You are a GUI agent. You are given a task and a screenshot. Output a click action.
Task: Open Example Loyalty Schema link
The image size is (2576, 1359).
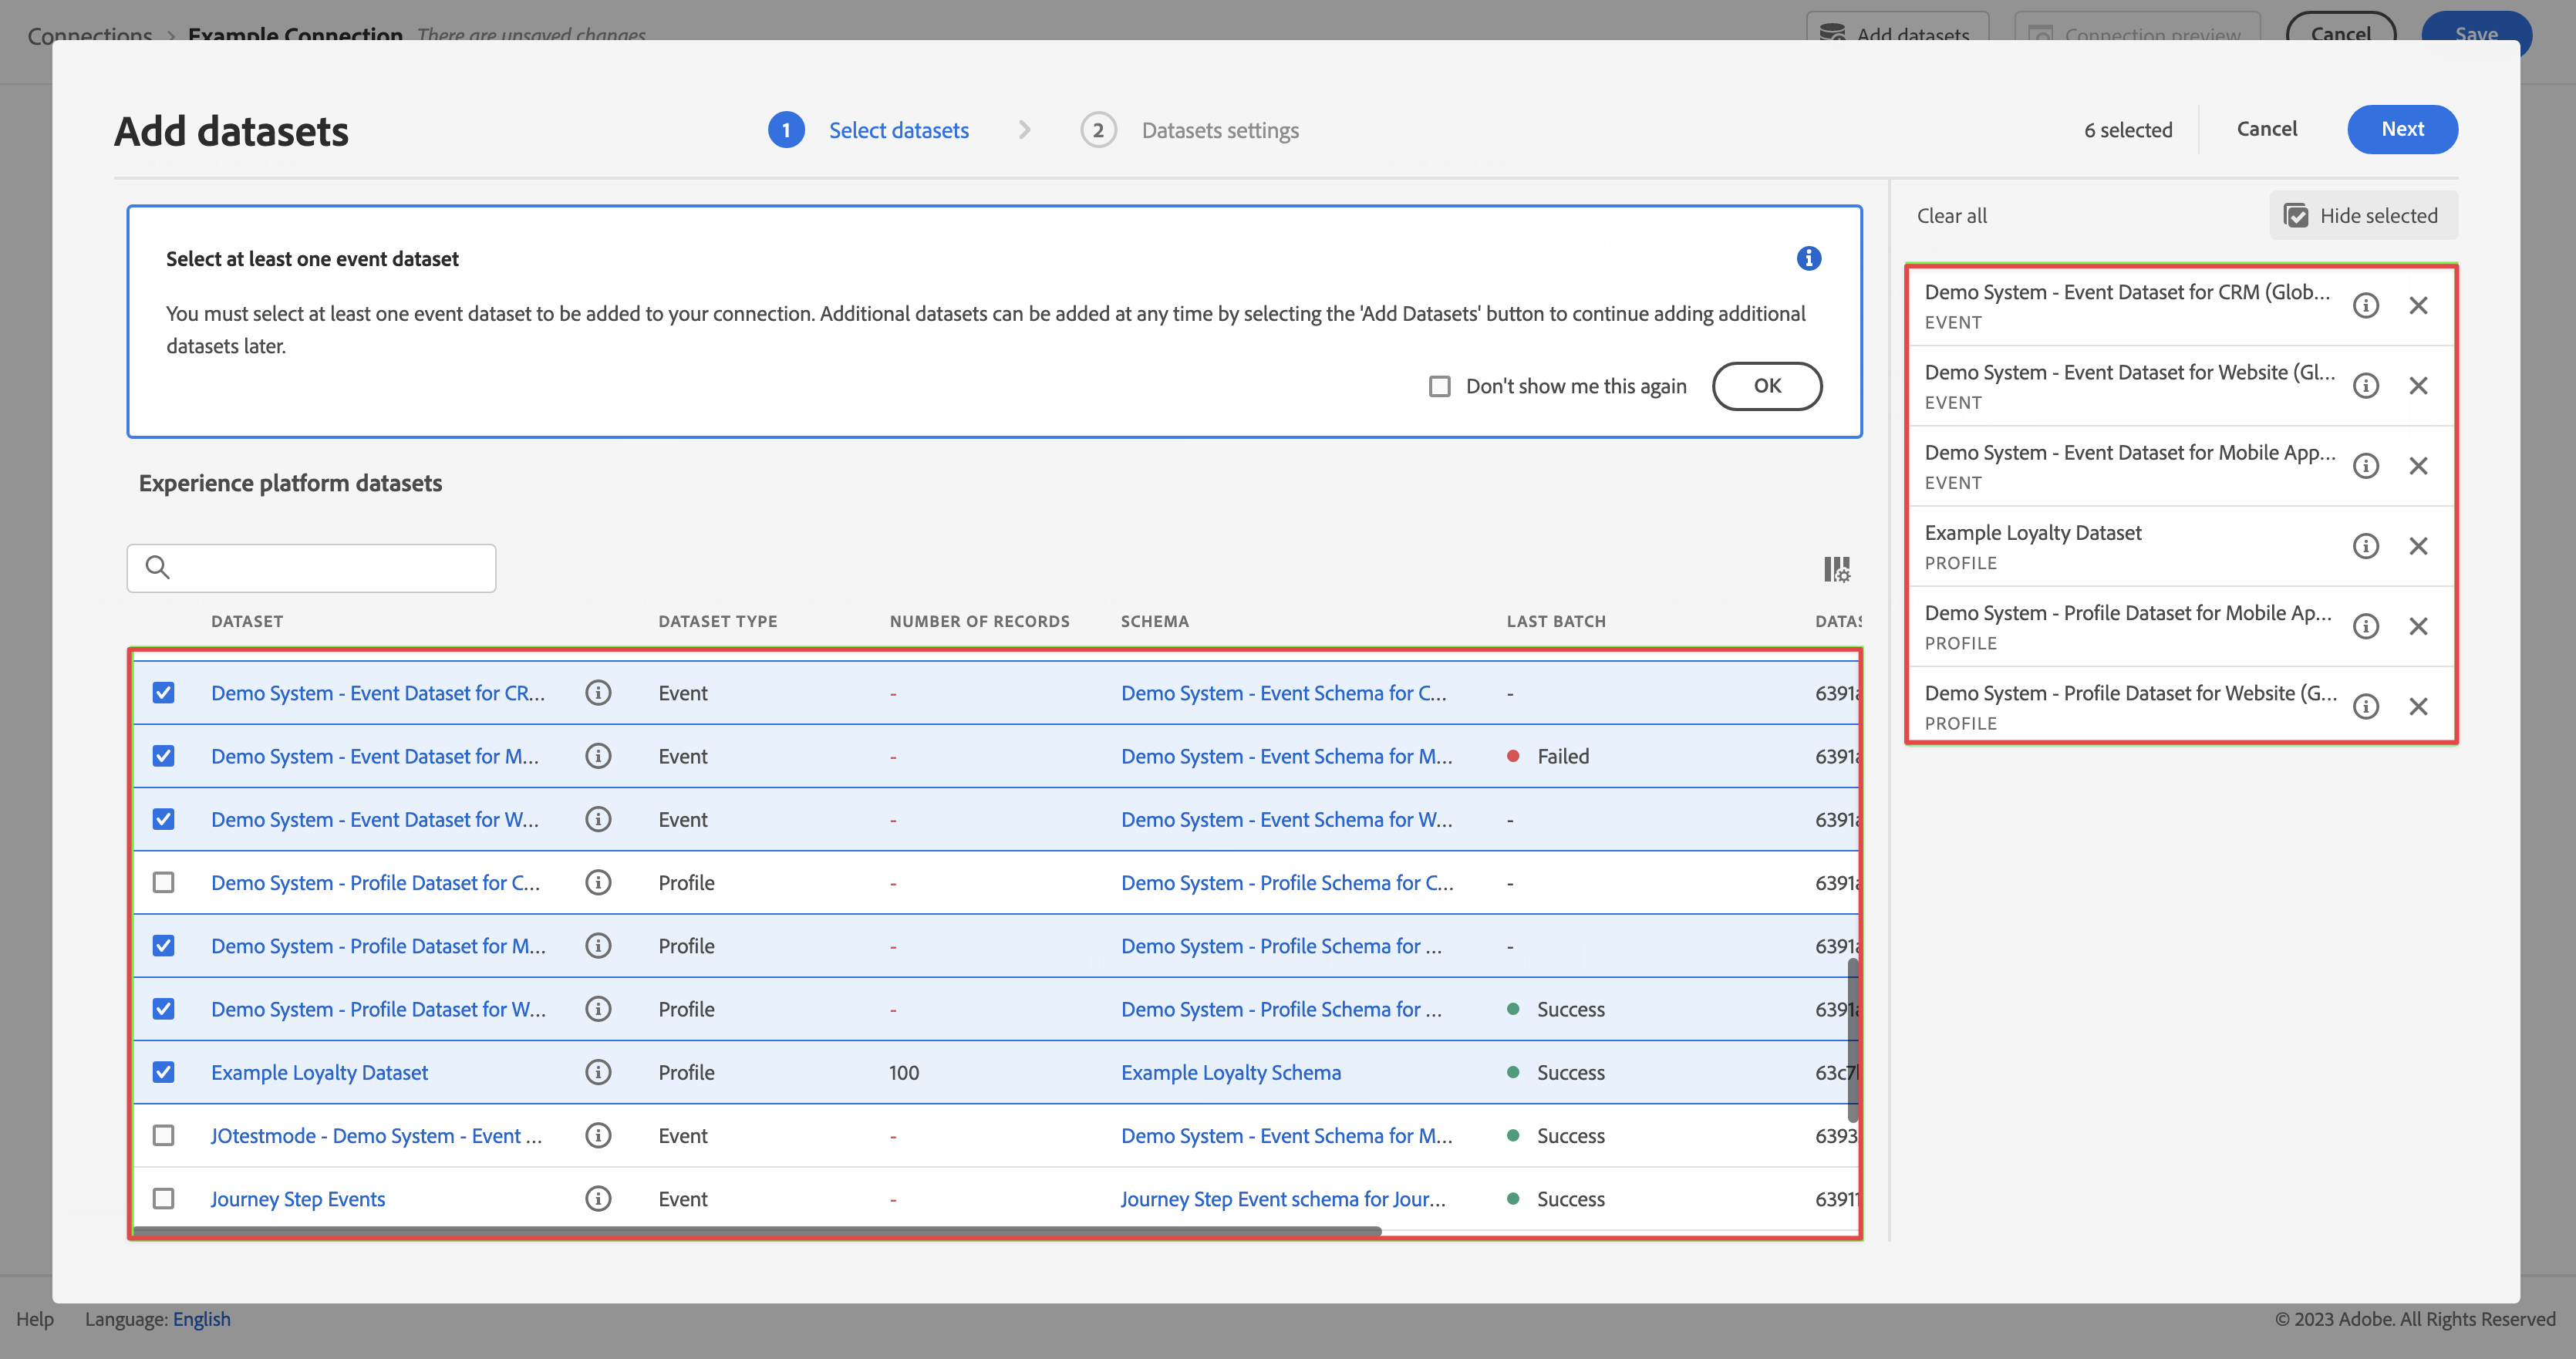[1230, 1072]
